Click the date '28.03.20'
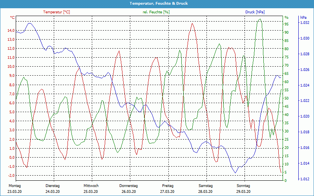This screenshot has width=314, height=196. 205,192
